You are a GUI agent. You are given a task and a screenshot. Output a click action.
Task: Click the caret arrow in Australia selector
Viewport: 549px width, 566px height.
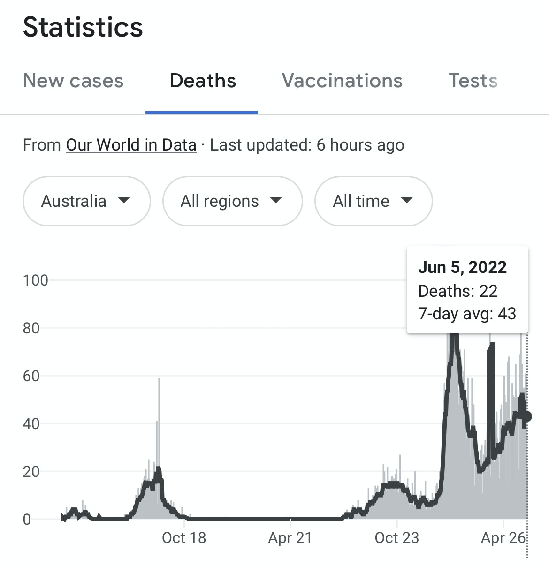point(124,201)
